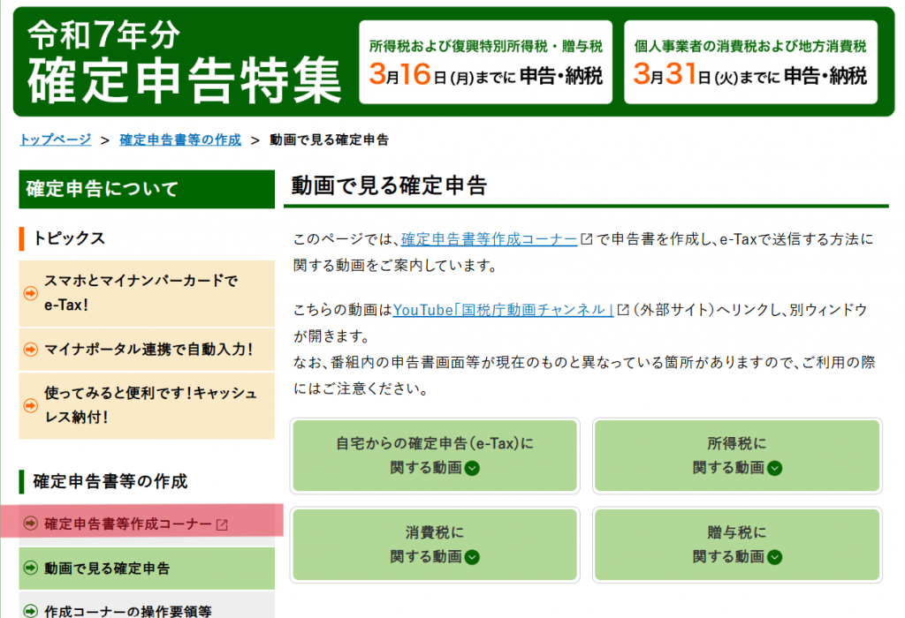Expand 自宅からの確定申告(e-Tax)に関する動画 section

435,456
